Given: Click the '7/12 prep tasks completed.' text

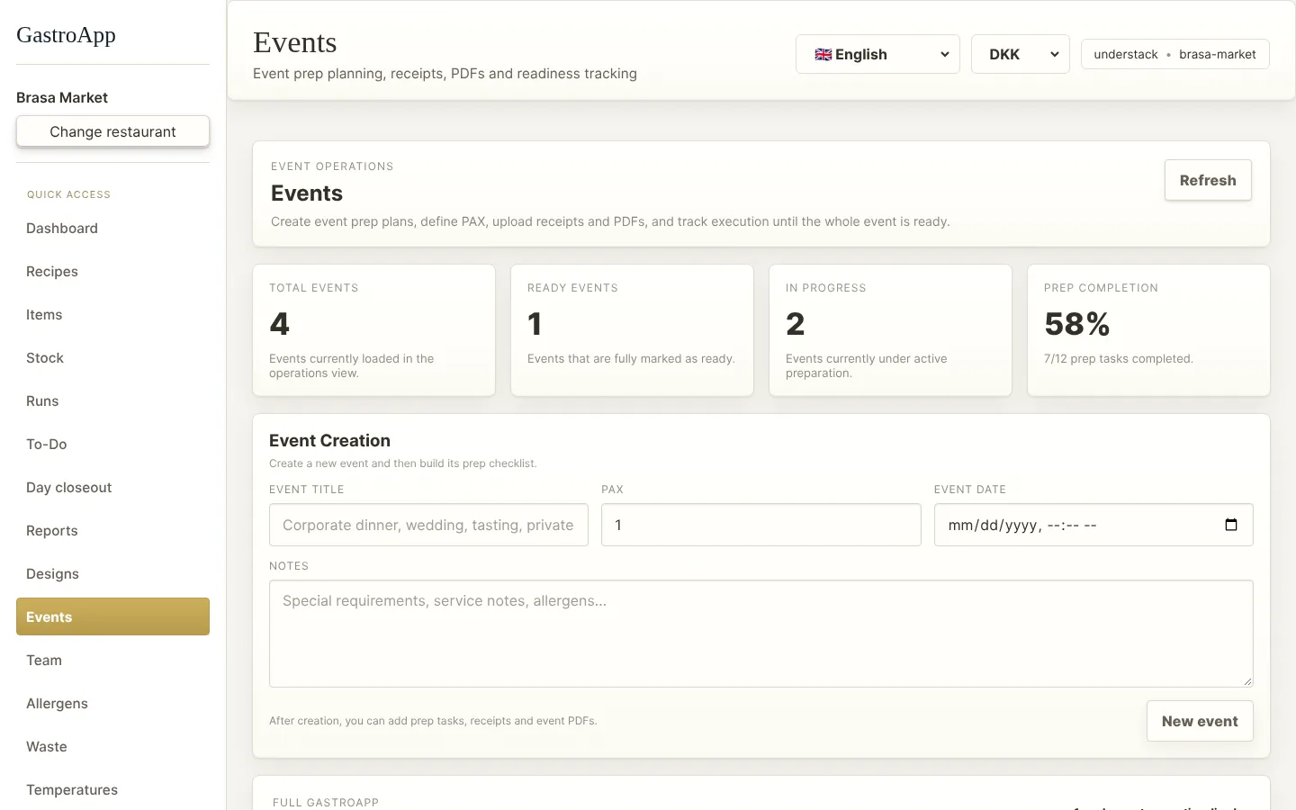Looking at the screenshot, I should (x=1119, y=358).
